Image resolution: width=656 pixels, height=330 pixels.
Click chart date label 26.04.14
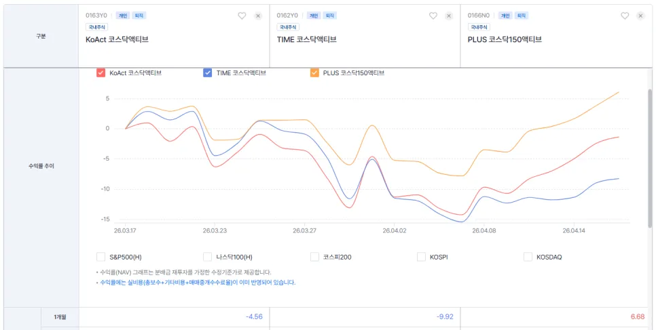click(573, 230)
